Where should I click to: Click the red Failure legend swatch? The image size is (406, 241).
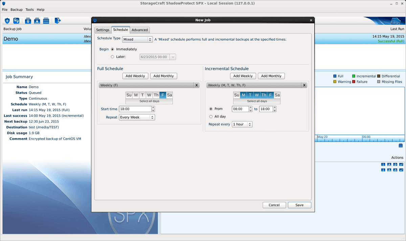pyautogui.click(x=354, y=82)
